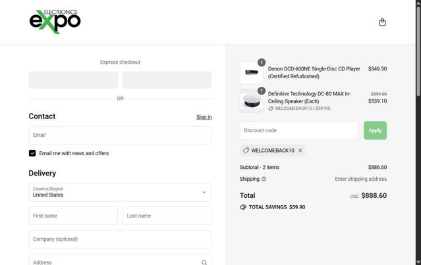The width and height of the screenshot is (421, 265).
Task: Click the Electronics Expo logo
Action: [x=55, y=22]
